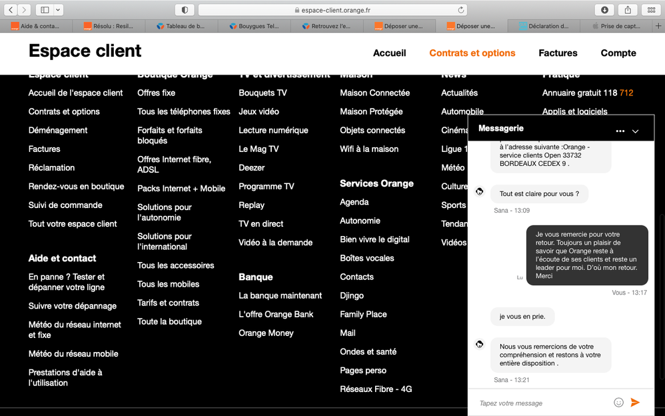
Task: Click the Tapez votre message field
Action: click(x=540, y=403)
